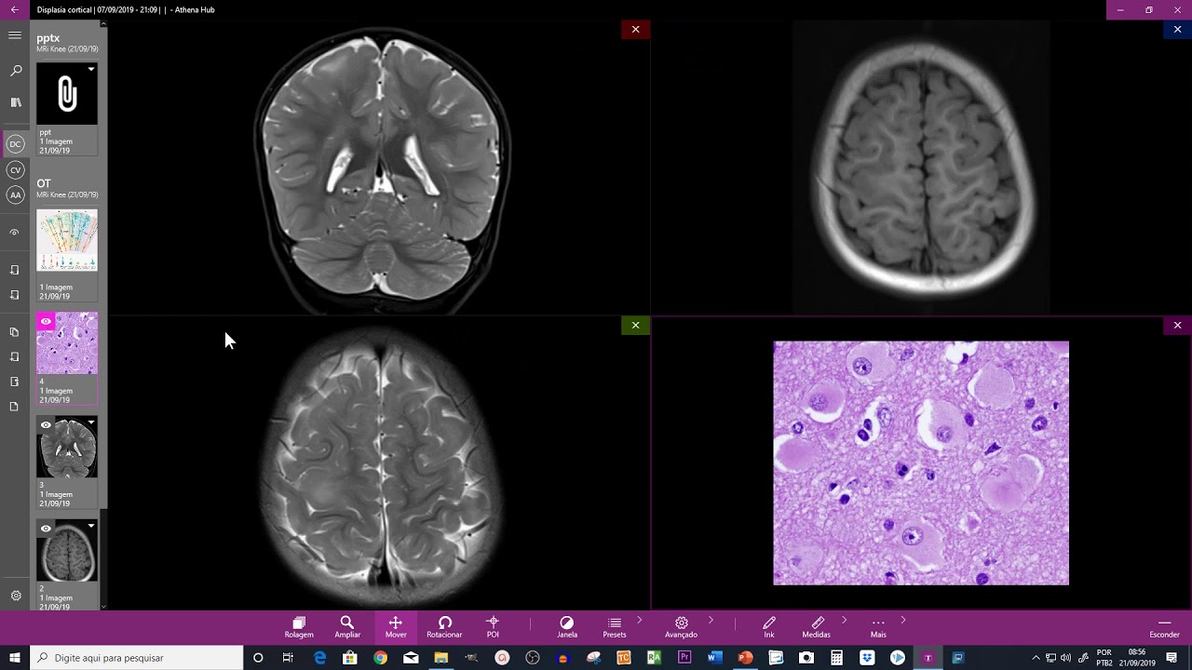Toggle the eye visibility icon in sidebar
Image resolution: width=1192 pixels, height=670 pixels.
(14, 233)
